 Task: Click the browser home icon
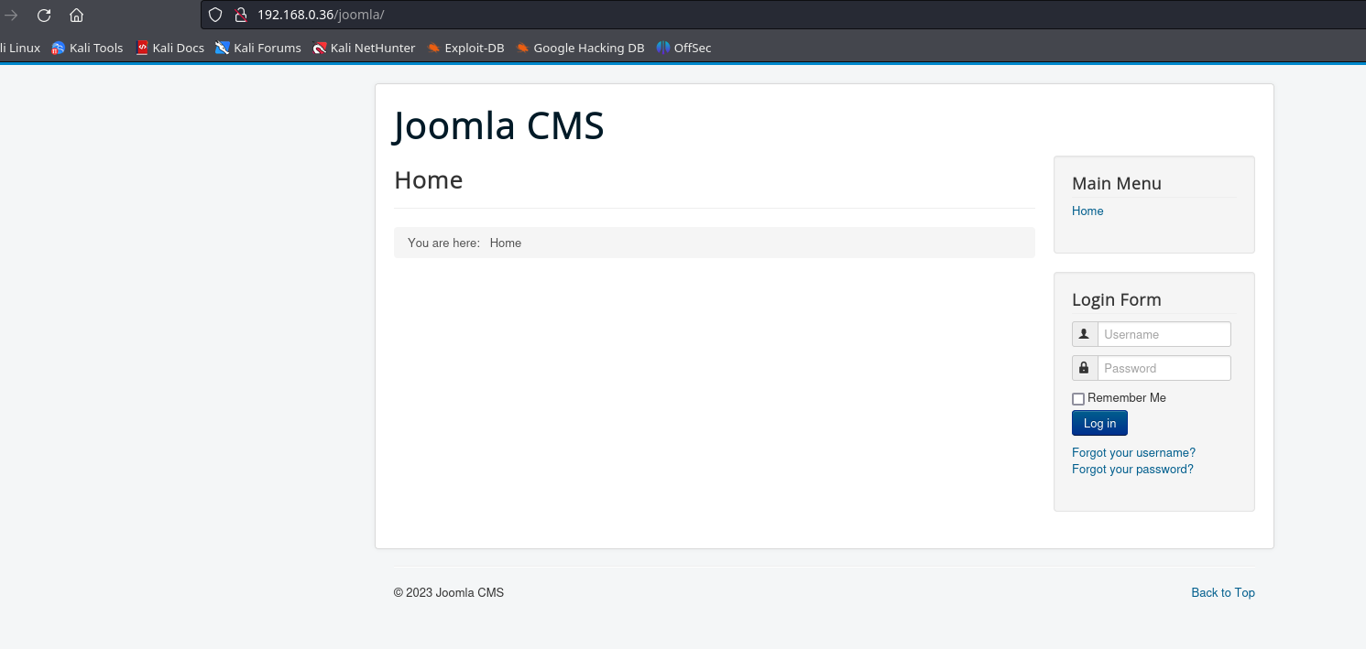point(77,15)
